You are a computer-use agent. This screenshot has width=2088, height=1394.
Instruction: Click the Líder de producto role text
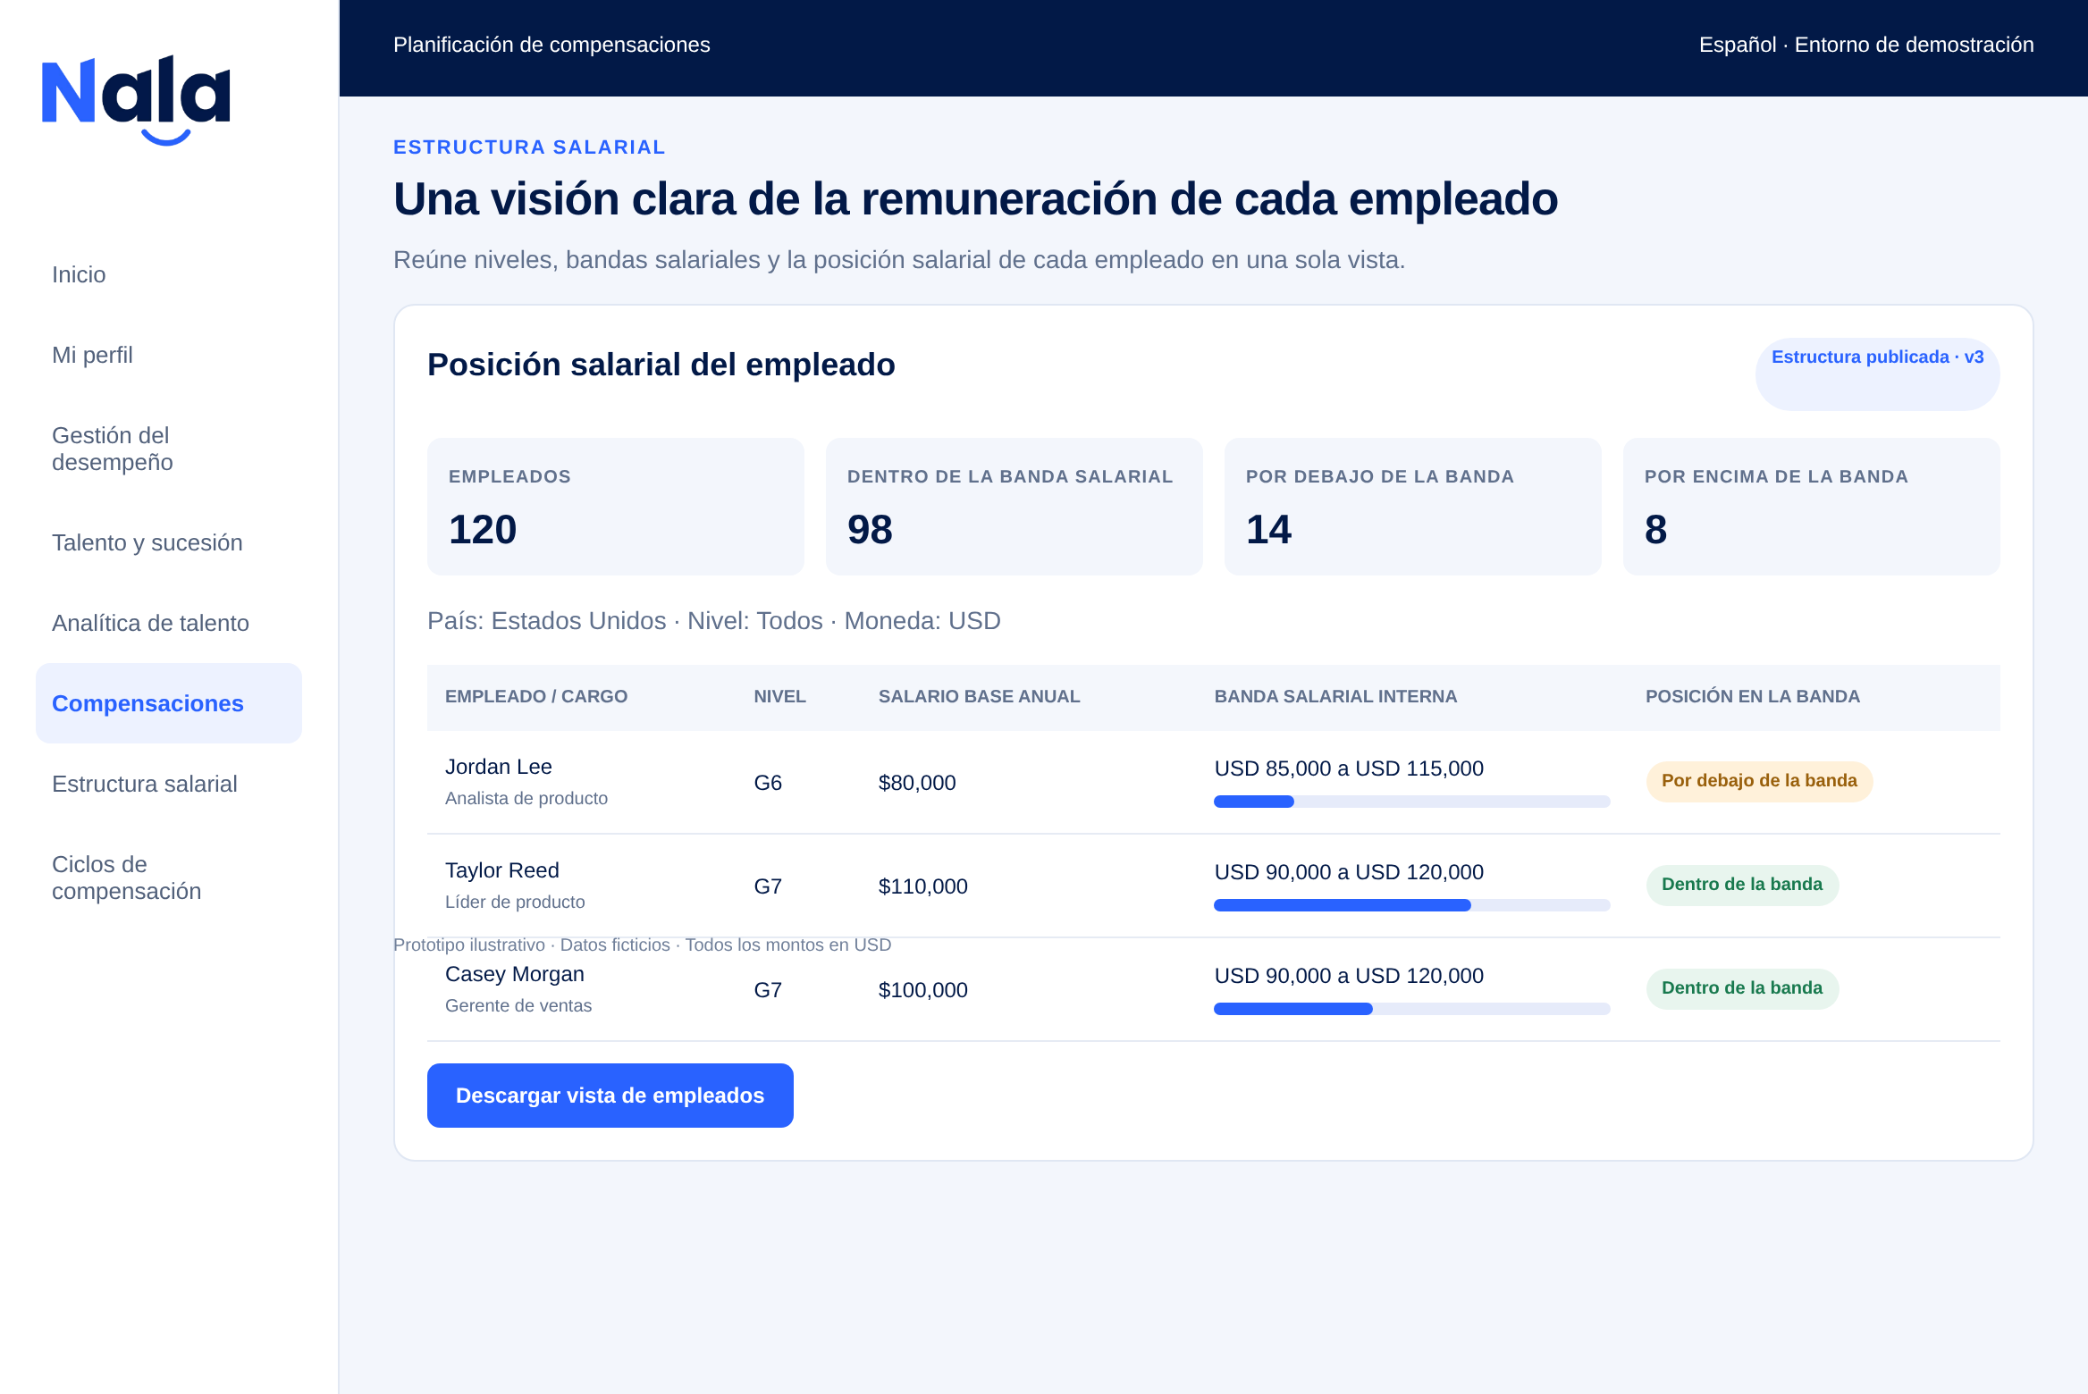pos(515,902)
